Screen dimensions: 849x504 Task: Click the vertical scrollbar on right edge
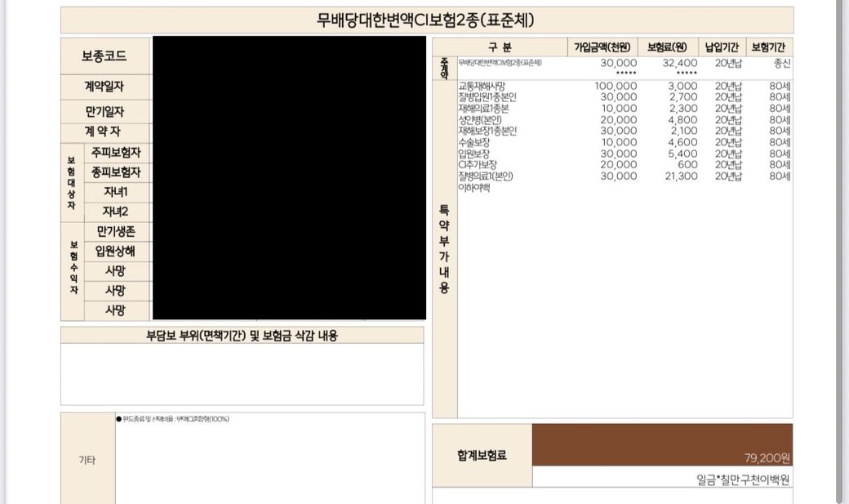[840, 245]
